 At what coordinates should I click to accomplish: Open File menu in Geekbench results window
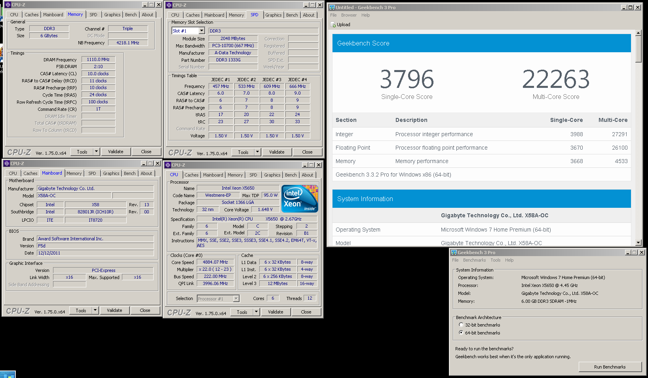click(x=333, y=15)
